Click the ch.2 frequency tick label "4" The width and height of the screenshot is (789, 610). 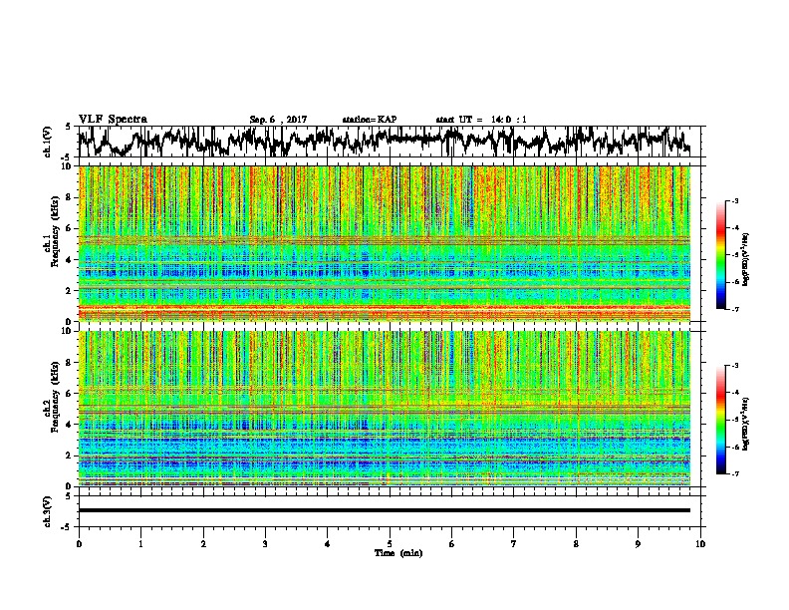pos(69,425)
